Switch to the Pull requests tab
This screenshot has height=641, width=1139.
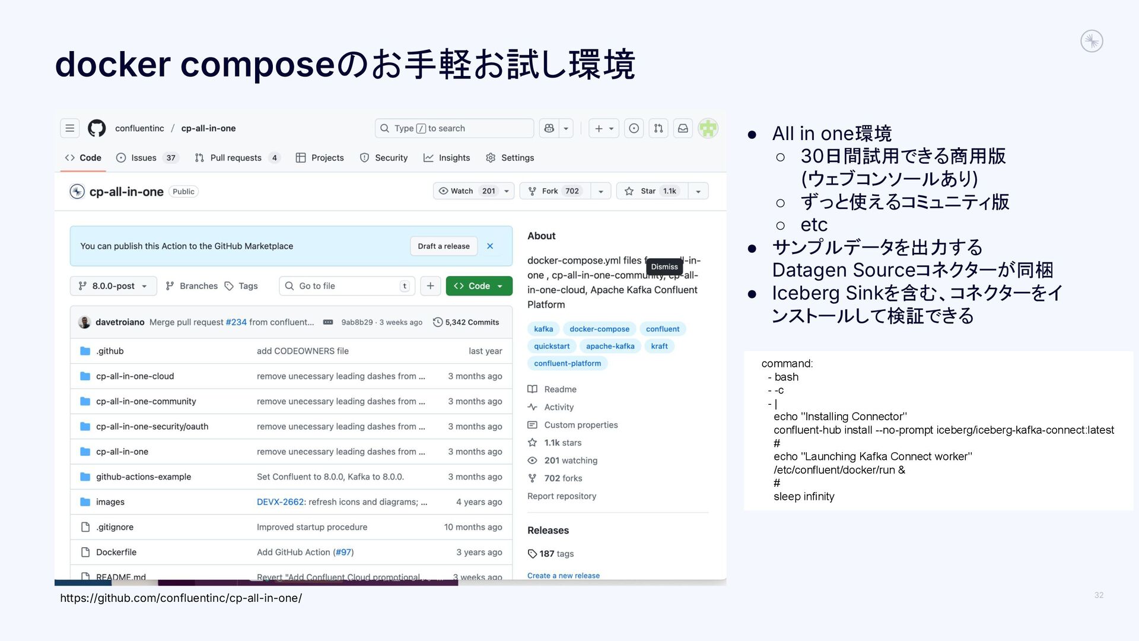point(237,158)
